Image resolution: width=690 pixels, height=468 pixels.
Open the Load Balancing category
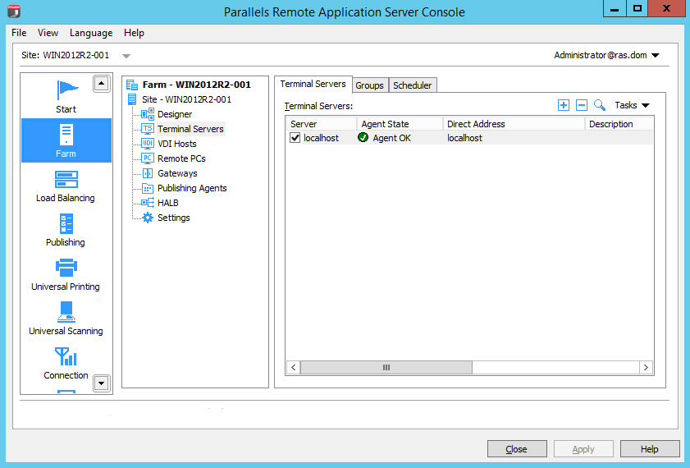[66, 186]
